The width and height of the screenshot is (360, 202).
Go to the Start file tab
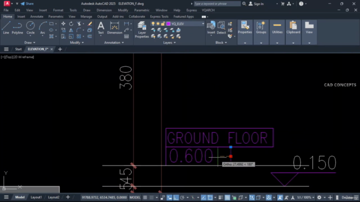(x=19, y=49)
